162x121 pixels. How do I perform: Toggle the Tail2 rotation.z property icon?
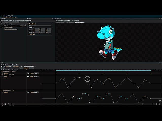click(x=3, y=92)
